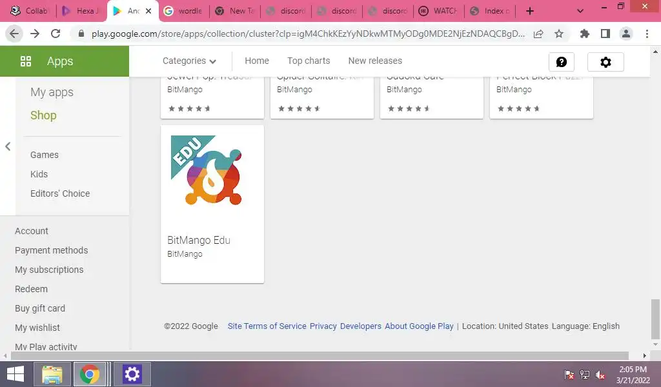Viewport: 661px width, 387px height.
Task: Click the muted volume tray icon
Action: tap(600, 374)
